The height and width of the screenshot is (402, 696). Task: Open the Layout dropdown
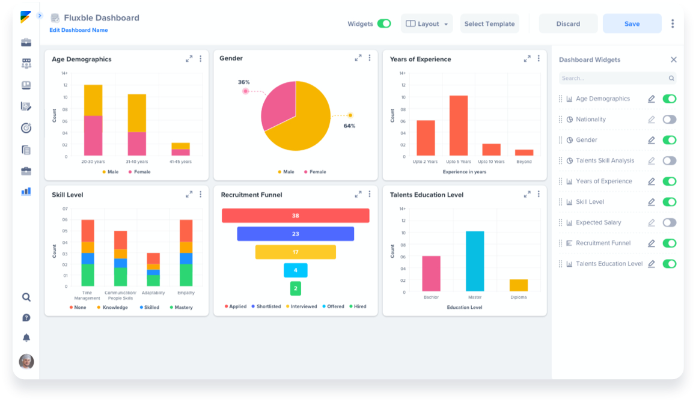pos(427,23)
